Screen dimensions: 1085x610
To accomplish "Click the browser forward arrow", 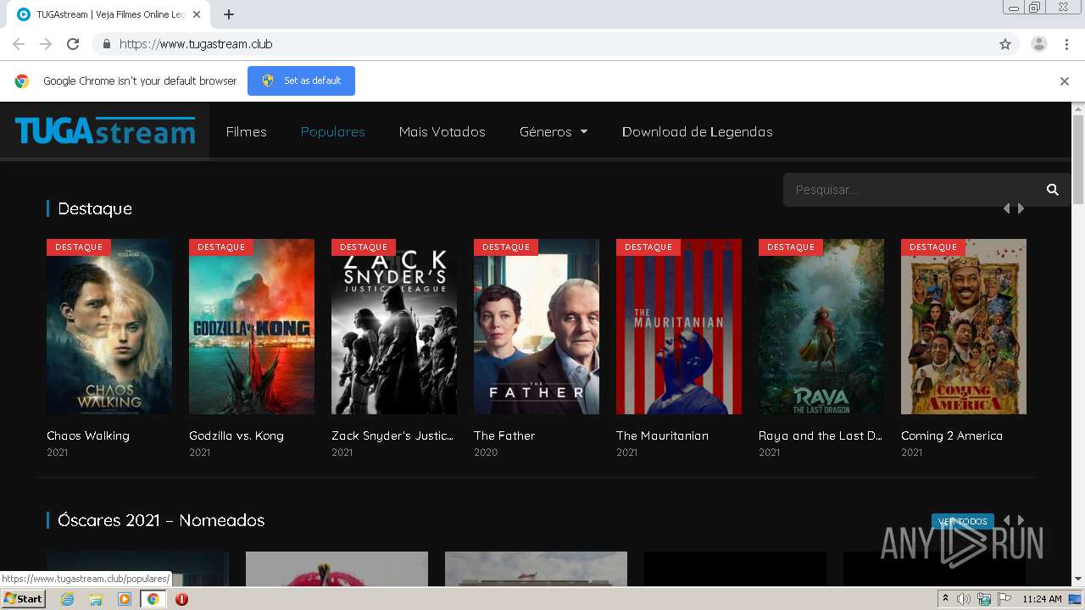I will pos(46,44).
